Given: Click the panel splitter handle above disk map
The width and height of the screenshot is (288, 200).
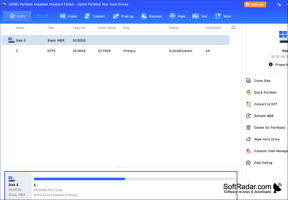Looking at the screenshot, I should 121,168.
